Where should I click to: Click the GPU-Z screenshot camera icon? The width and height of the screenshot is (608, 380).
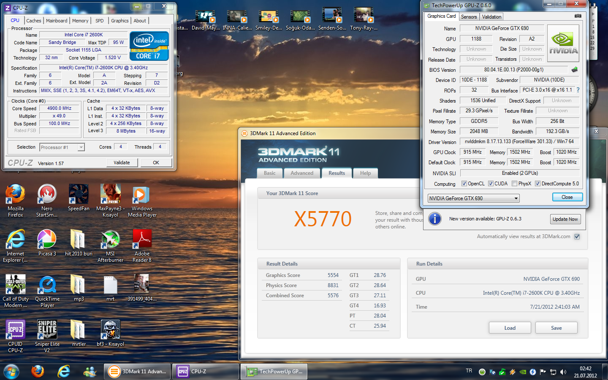coord(578,16)
